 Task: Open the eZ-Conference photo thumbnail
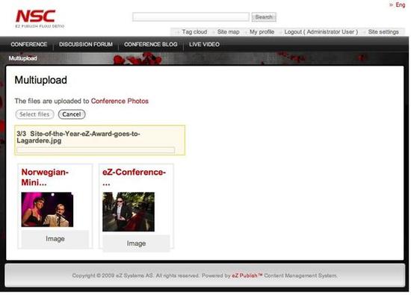click(x=129, y=211)
